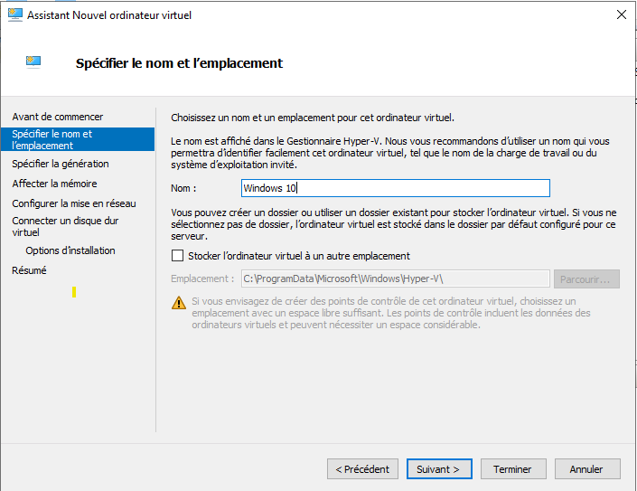Close the Assistant Nouvel ordinateur virtuel window
The width and height of the screenshot is (637, 491).
[621, 15]
